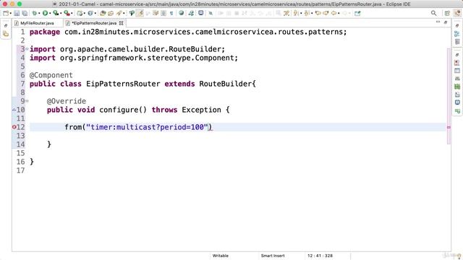Open the Back navigation history dropdown arrow

339,14
